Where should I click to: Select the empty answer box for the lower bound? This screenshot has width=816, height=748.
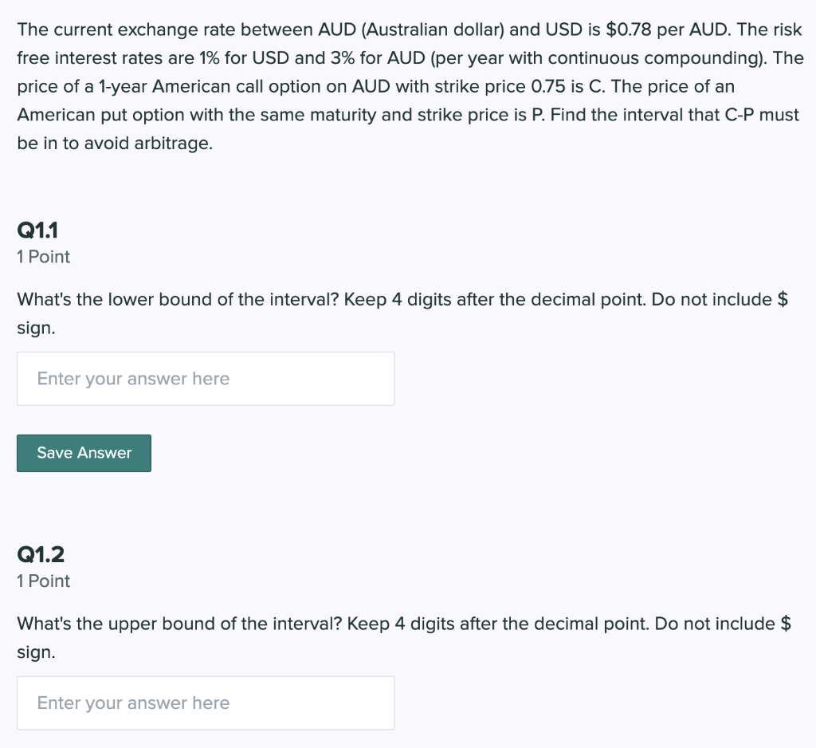click(x=206, y=378)
